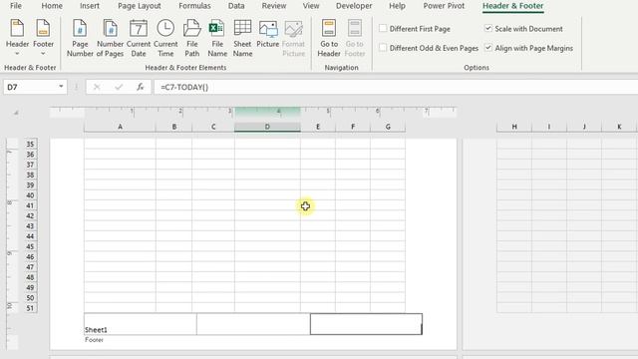
Task: Open the Review tab
Action: (274, 6)
